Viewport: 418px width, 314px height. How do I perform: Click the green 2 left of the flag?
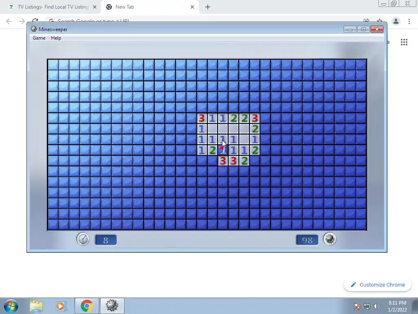[212, 150]
